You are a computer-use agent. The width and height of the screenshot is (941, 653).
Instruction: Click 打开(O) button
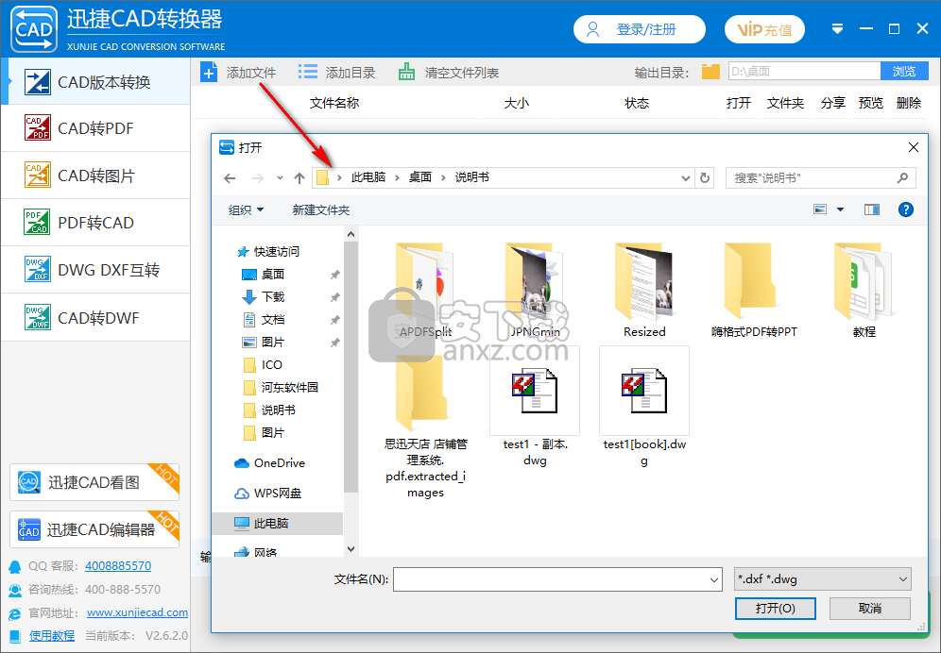(776, 608)
